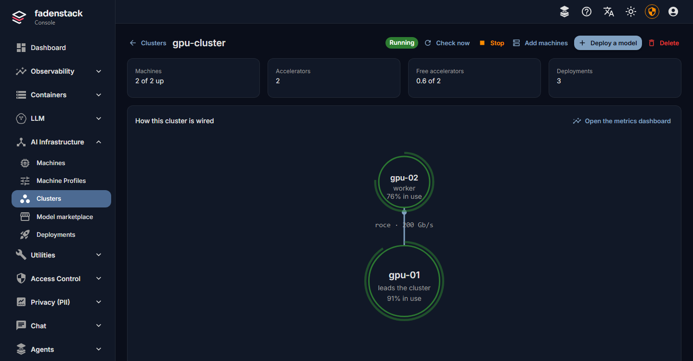693x361 pixels.
Task: Click the Containers stack icon
Action: point(21,95)
